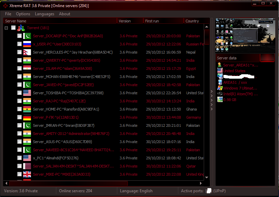Viewport: 279px width, 197px height.
Task: Tick the checkbox for Server_DOCARIF-PC
Action: click(19, 36)
